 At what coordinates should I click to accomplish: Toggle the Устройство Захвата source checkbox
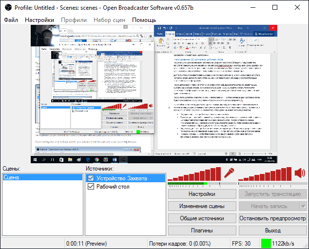[91, 178]
